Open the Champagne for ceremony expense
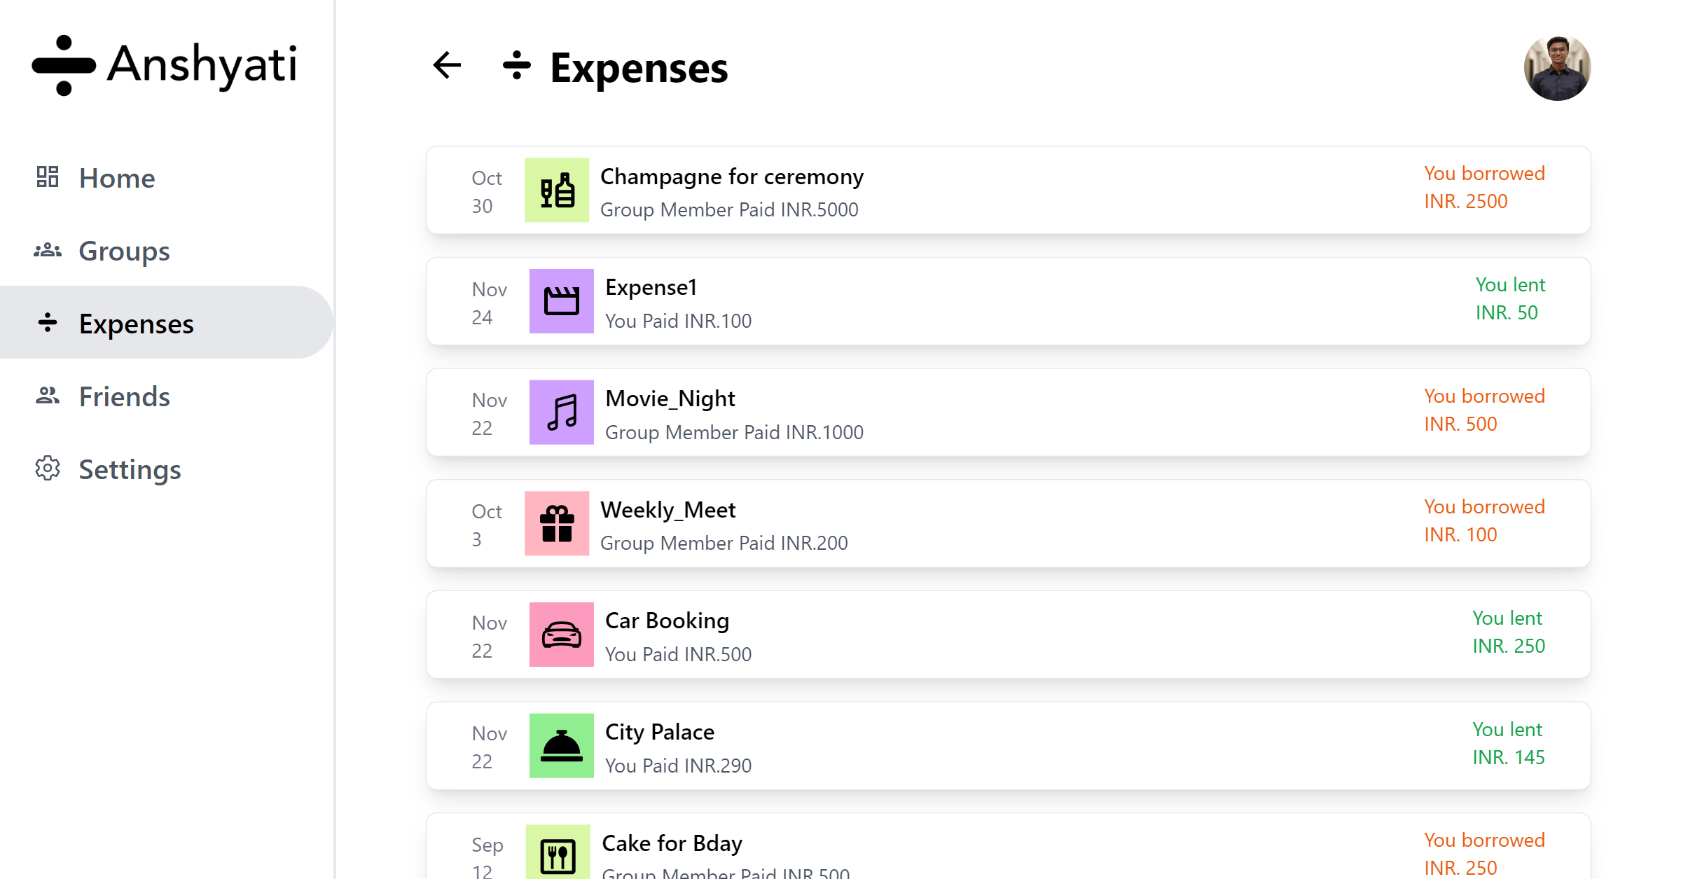Screen dimensions: 1681x879 (x=1008, y=191)
